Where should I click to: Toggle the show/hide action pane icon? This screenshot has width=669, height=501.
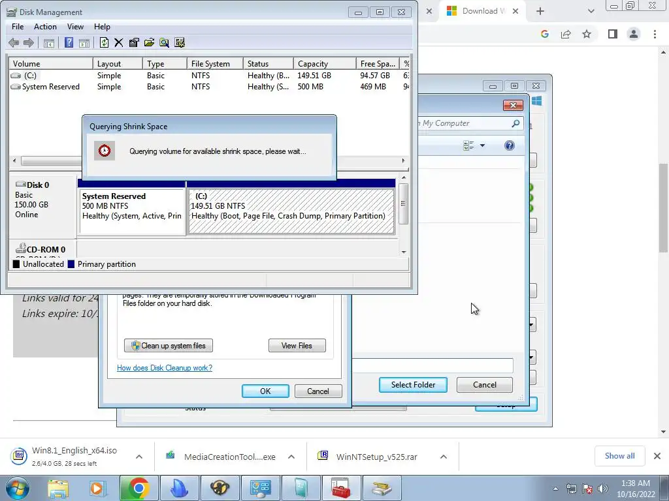point(84,42)
